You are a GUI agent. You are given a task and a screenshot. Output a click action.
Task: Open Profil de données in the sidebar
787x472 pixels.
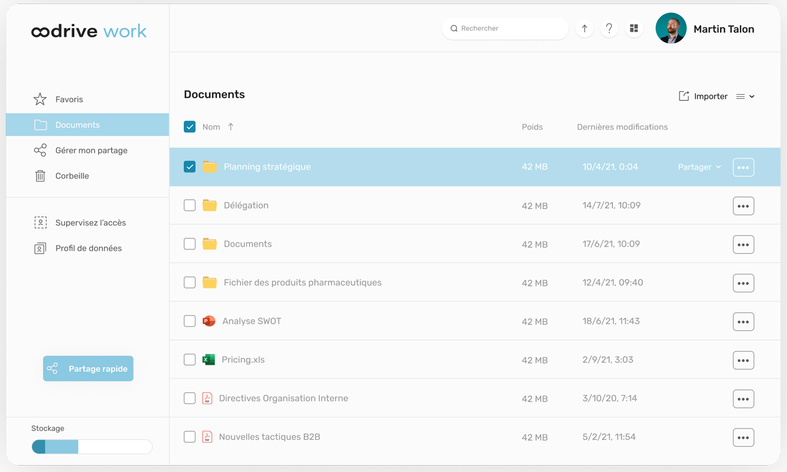pyautogui.click(x=87, y=249)
